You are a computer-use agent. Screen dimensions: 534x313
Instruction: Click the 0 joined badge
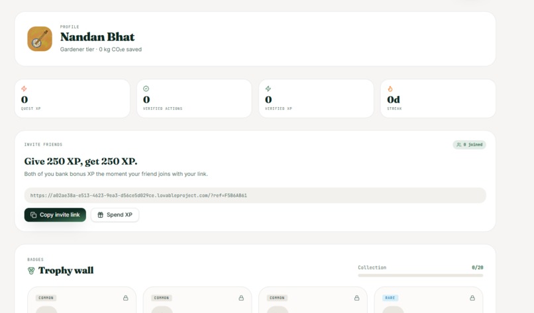(x=469, y=145)
